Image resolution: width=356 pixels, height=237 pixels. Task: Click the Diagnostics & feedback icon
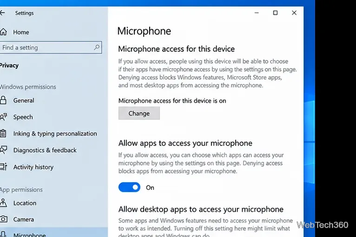click(3, 150)
